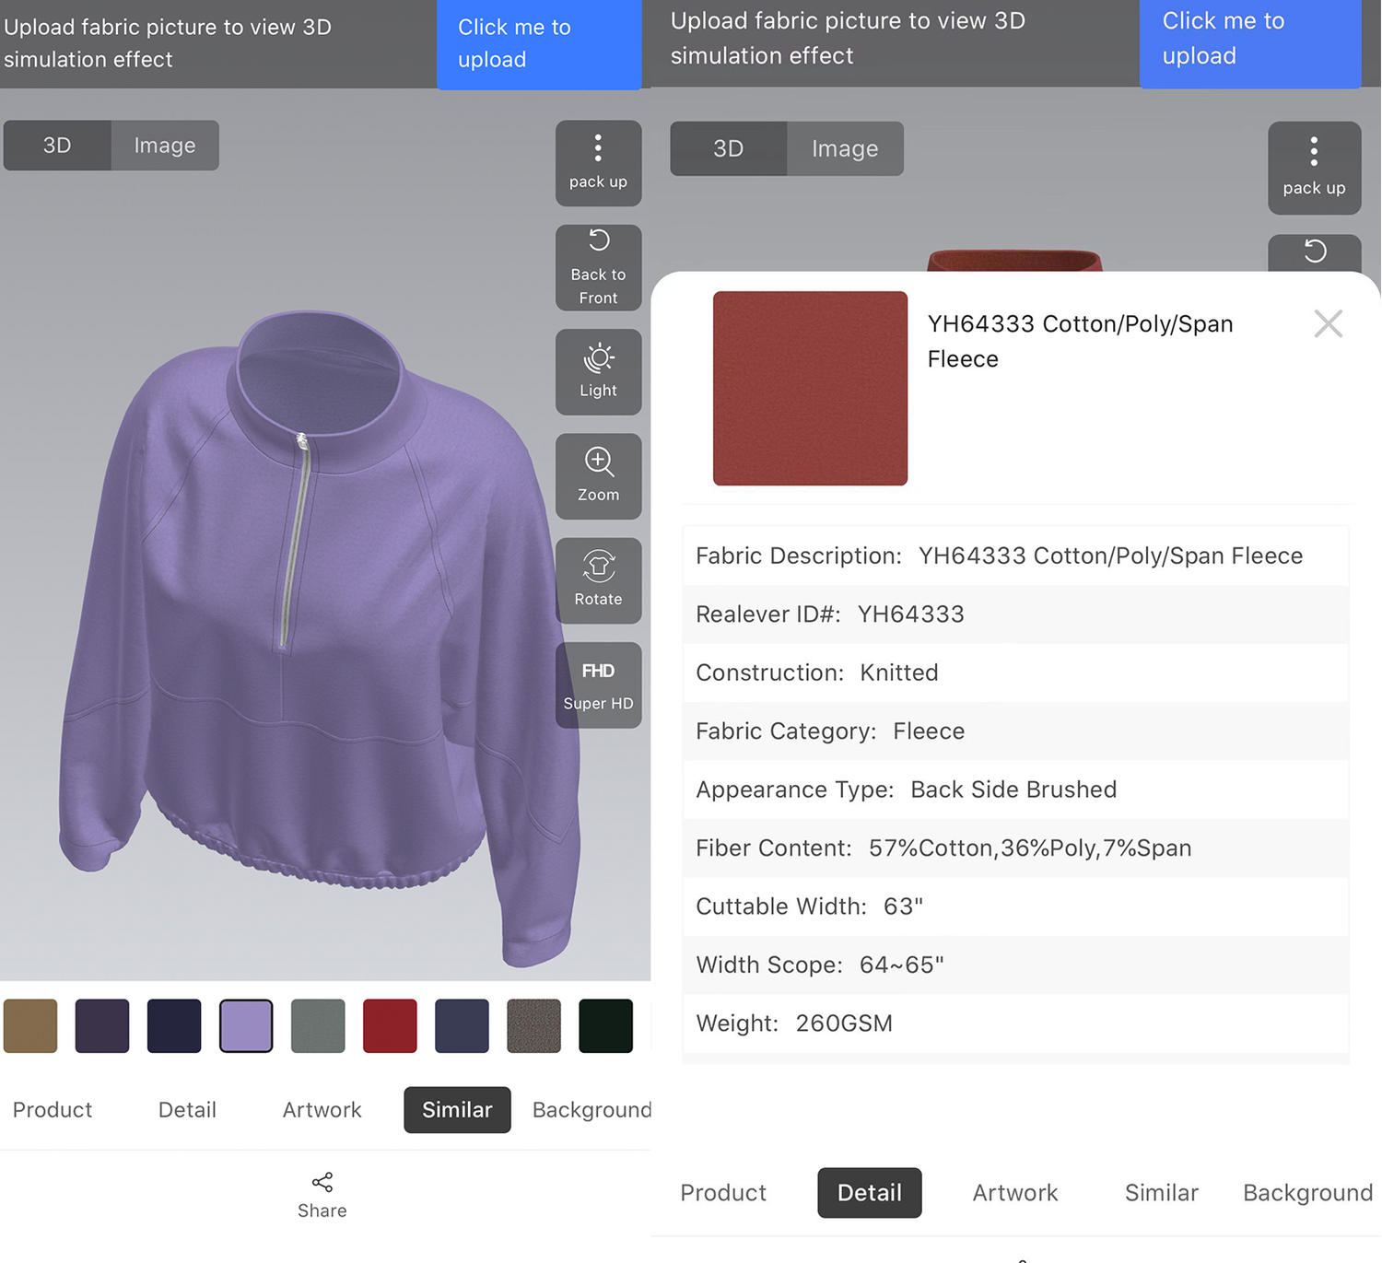
Task: Close the fabric detail panel
Action: (x=1328, y=323)
